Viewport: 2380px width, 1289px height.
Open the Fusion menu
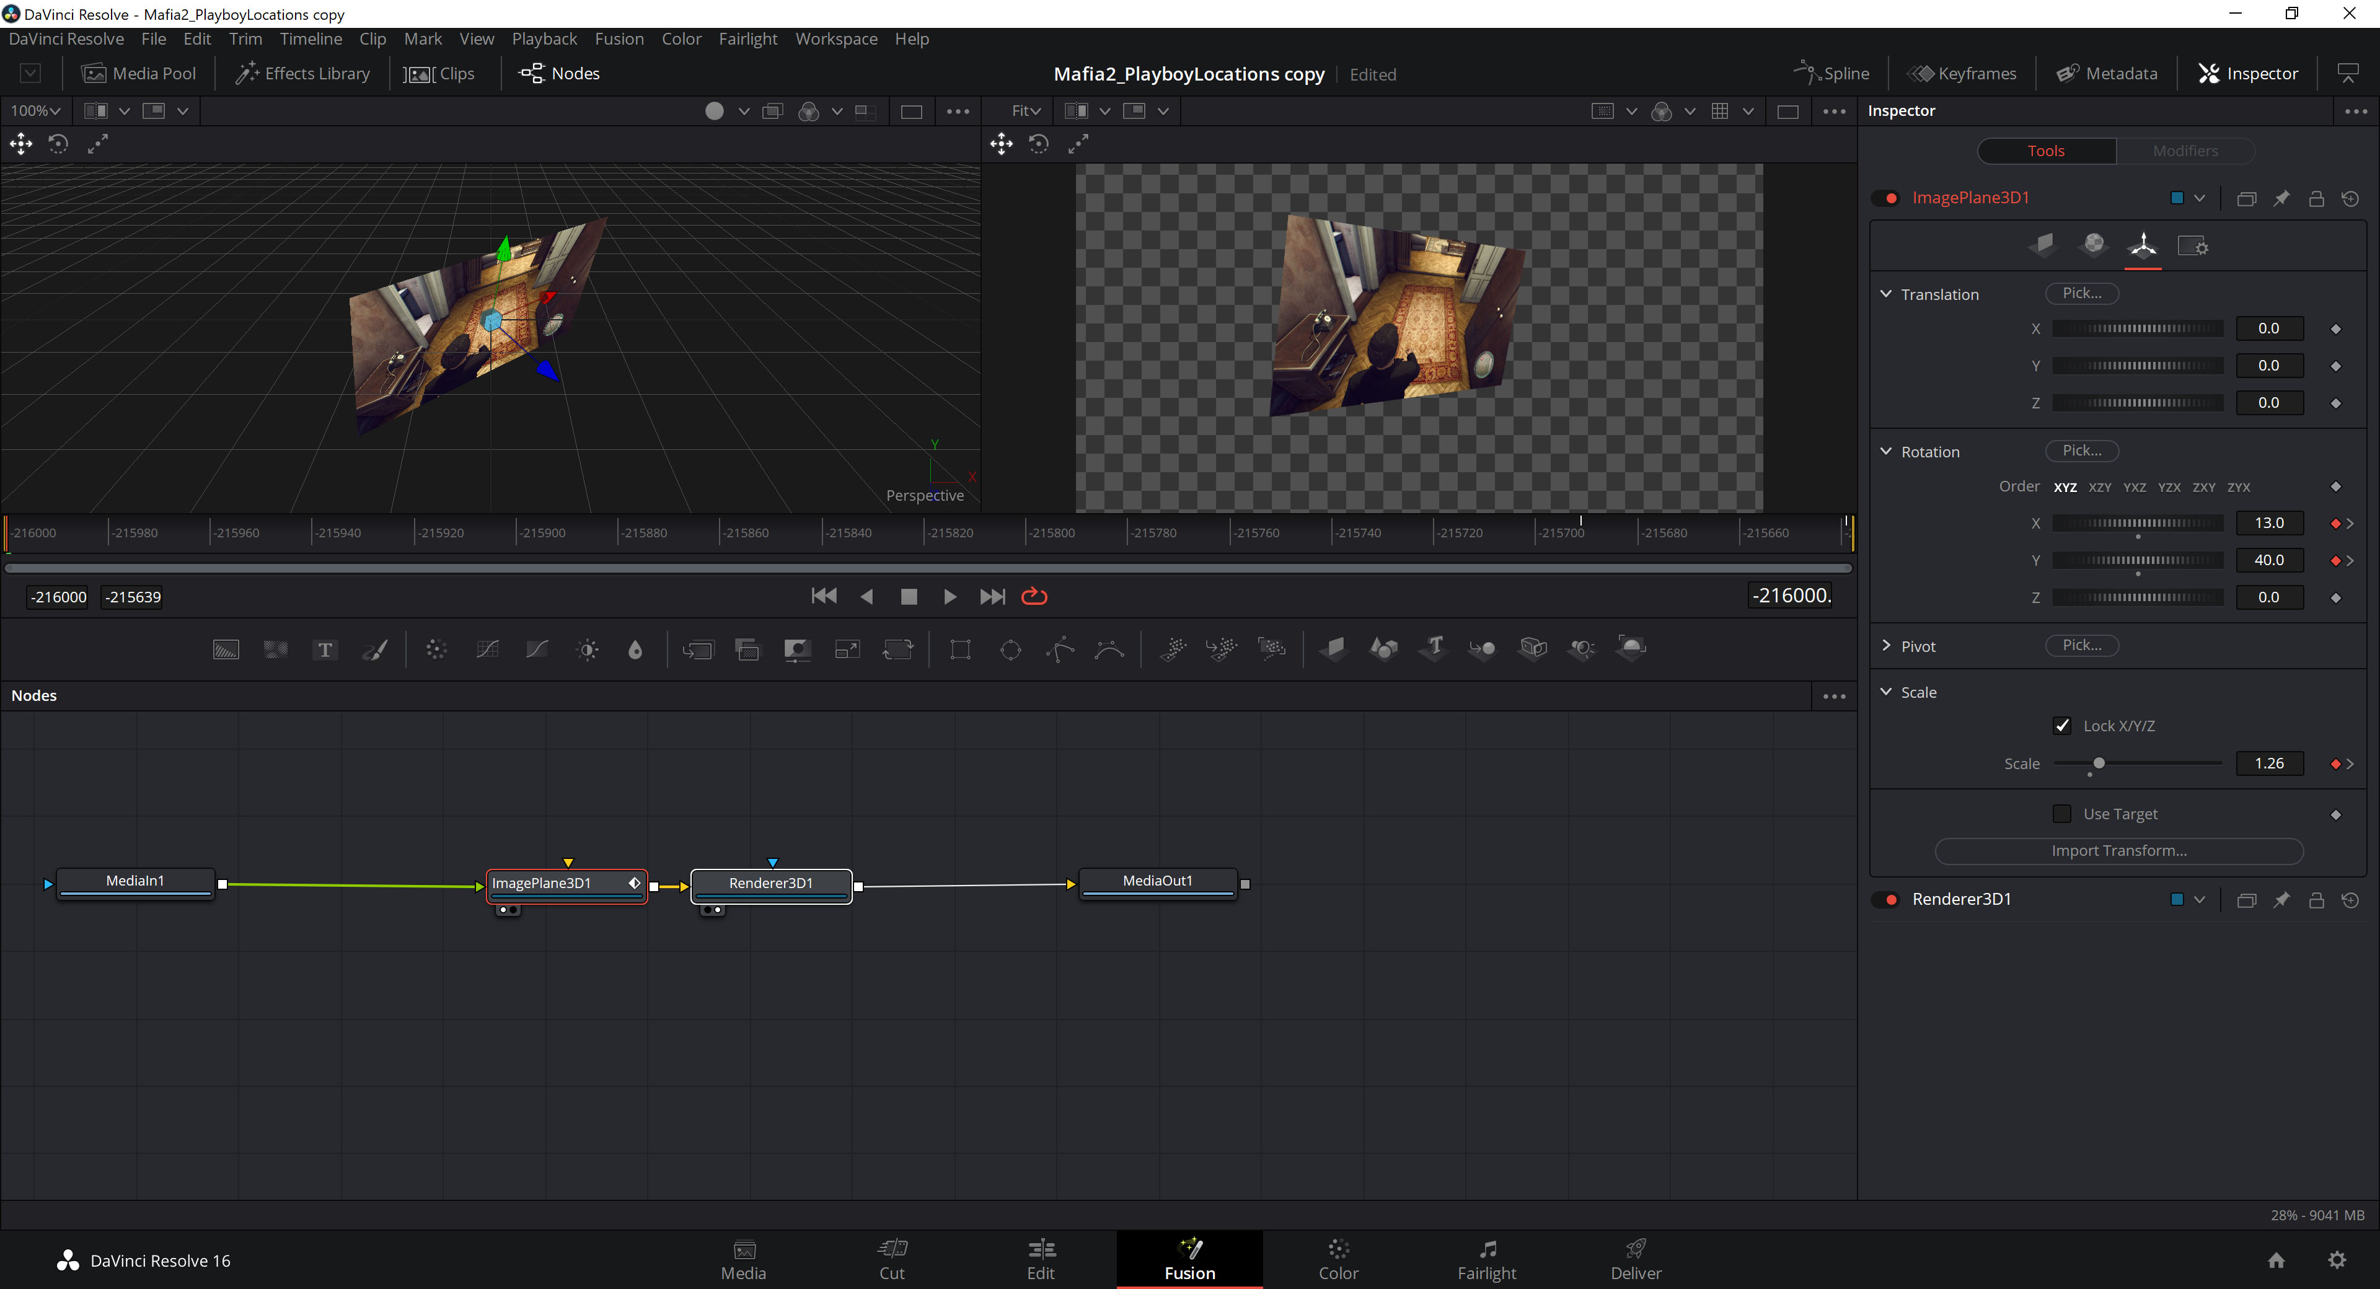pyautogui.click(x=619, y=39)
